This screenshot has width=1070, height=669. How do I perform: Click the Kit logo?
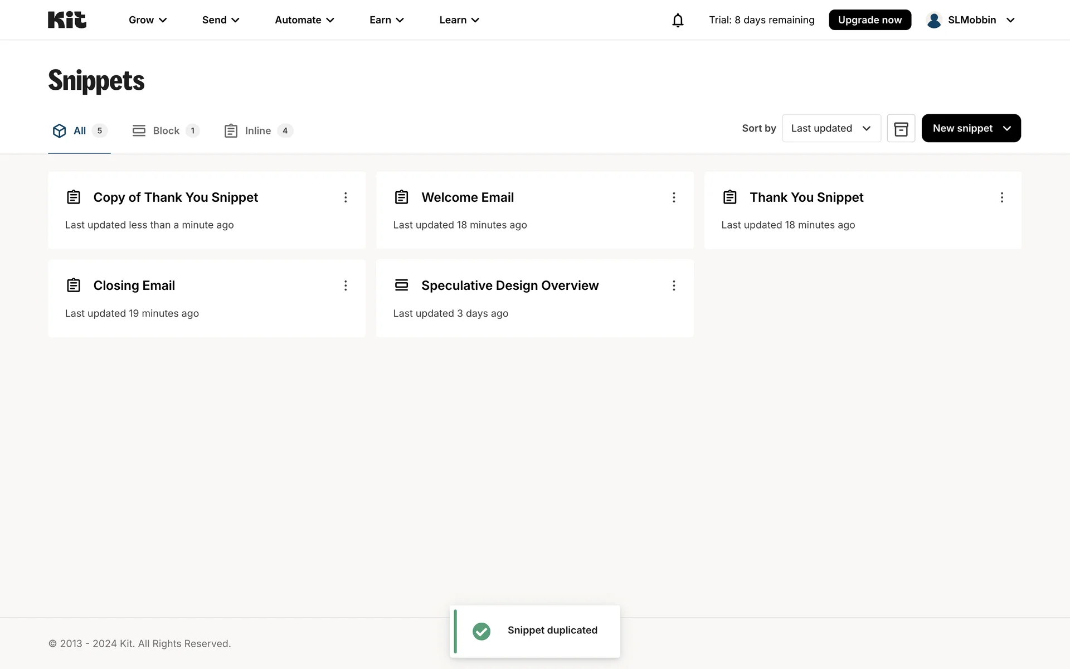point(67,20)
